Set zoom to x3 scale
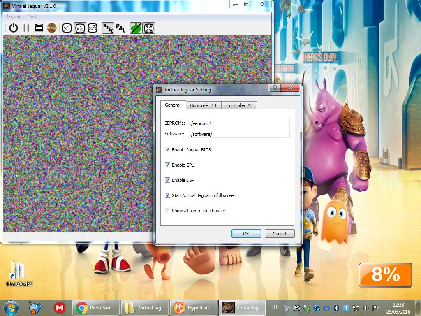 pos(93,28)
